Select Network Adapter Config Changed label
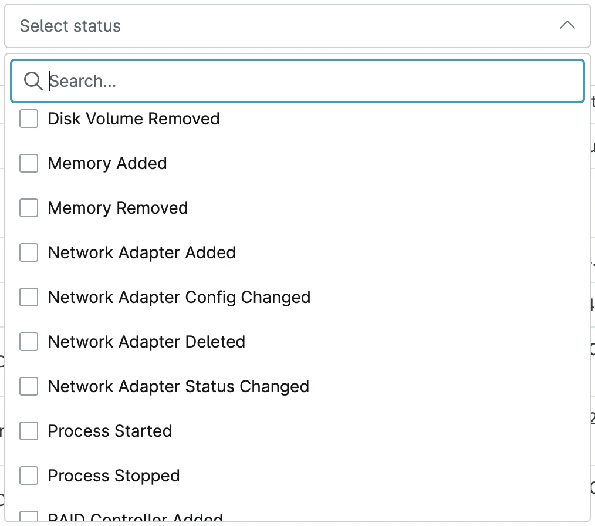Image resolution: width=595 pixels, height=526 pixels. [179, 298]
